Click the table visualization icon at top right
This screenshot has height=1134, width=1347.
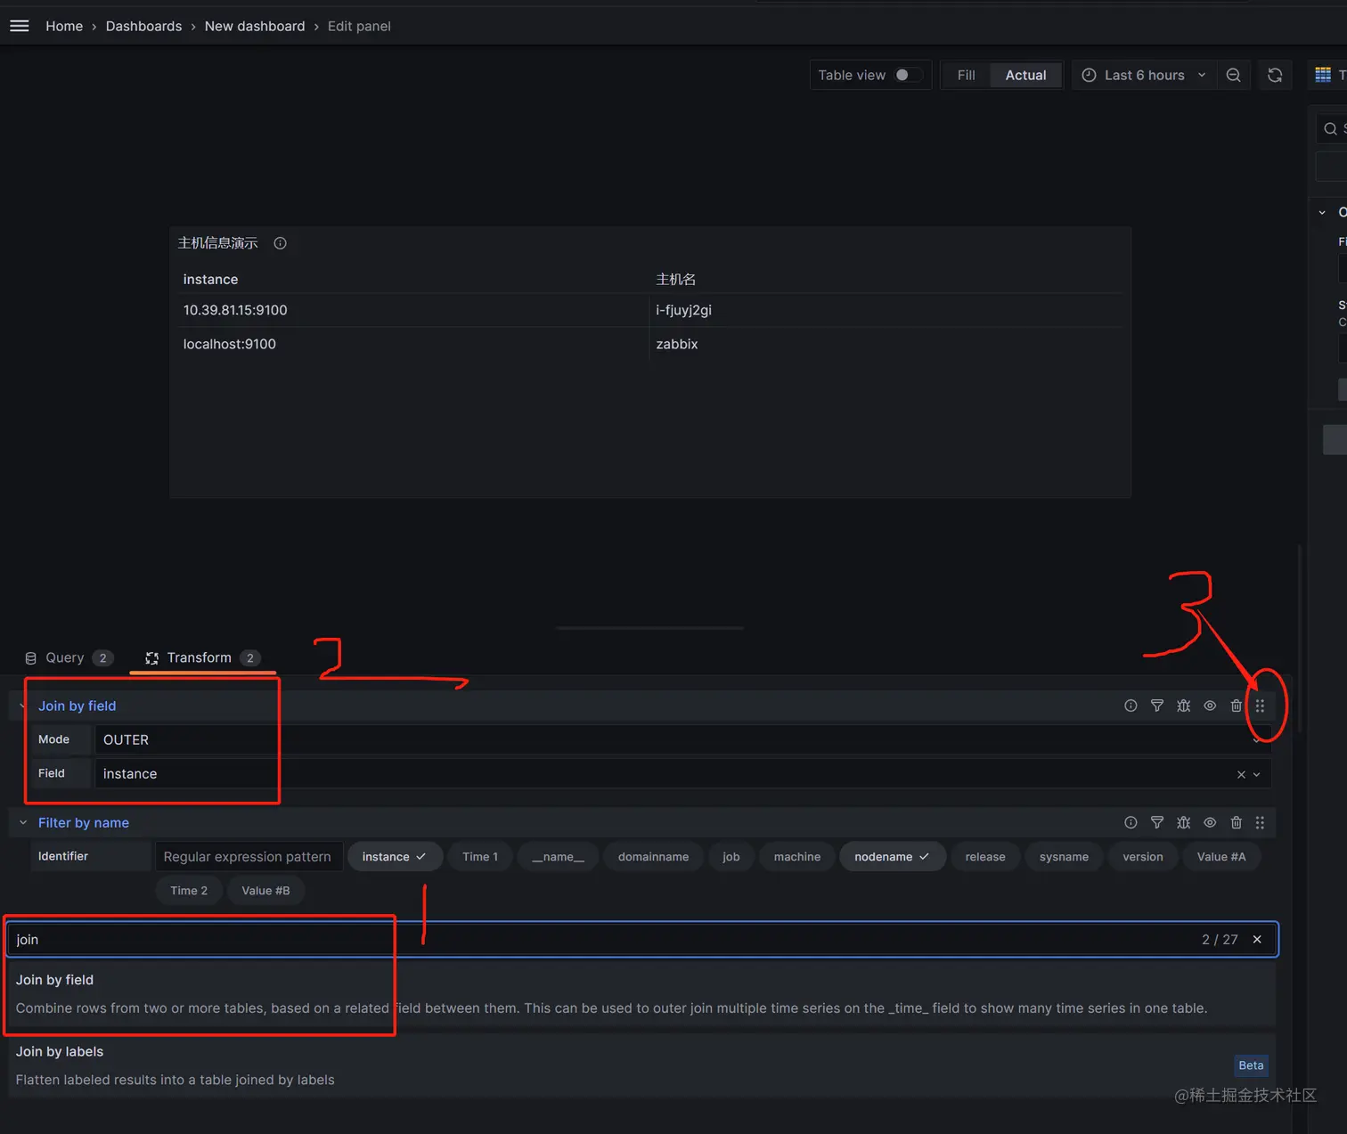[x=1323, y=75]
